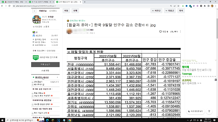
Task: Click the 댓글 0 comment bubble icon
Action: [160, 32]
